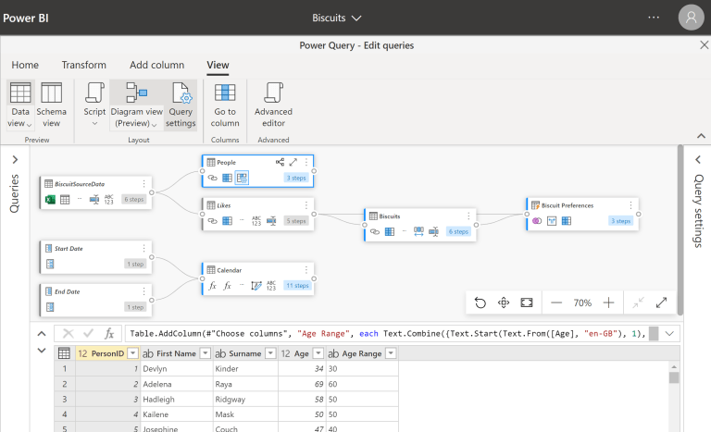Open the table menu icon in grid corner

(x=64, y=353)
